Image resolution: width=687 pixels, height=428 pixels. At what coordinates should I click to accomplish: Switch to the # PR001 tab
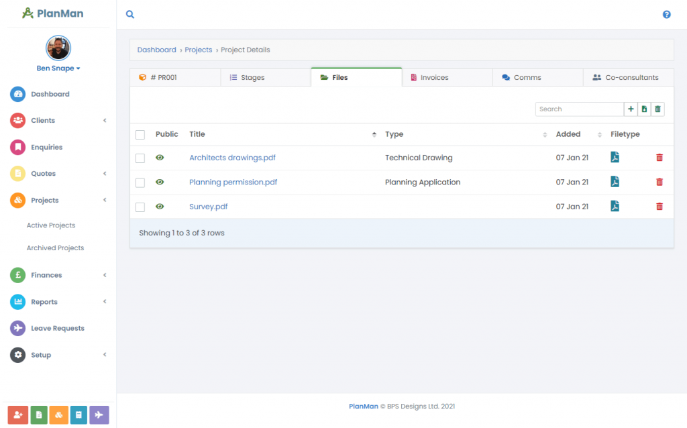click(x=175, y=78)
